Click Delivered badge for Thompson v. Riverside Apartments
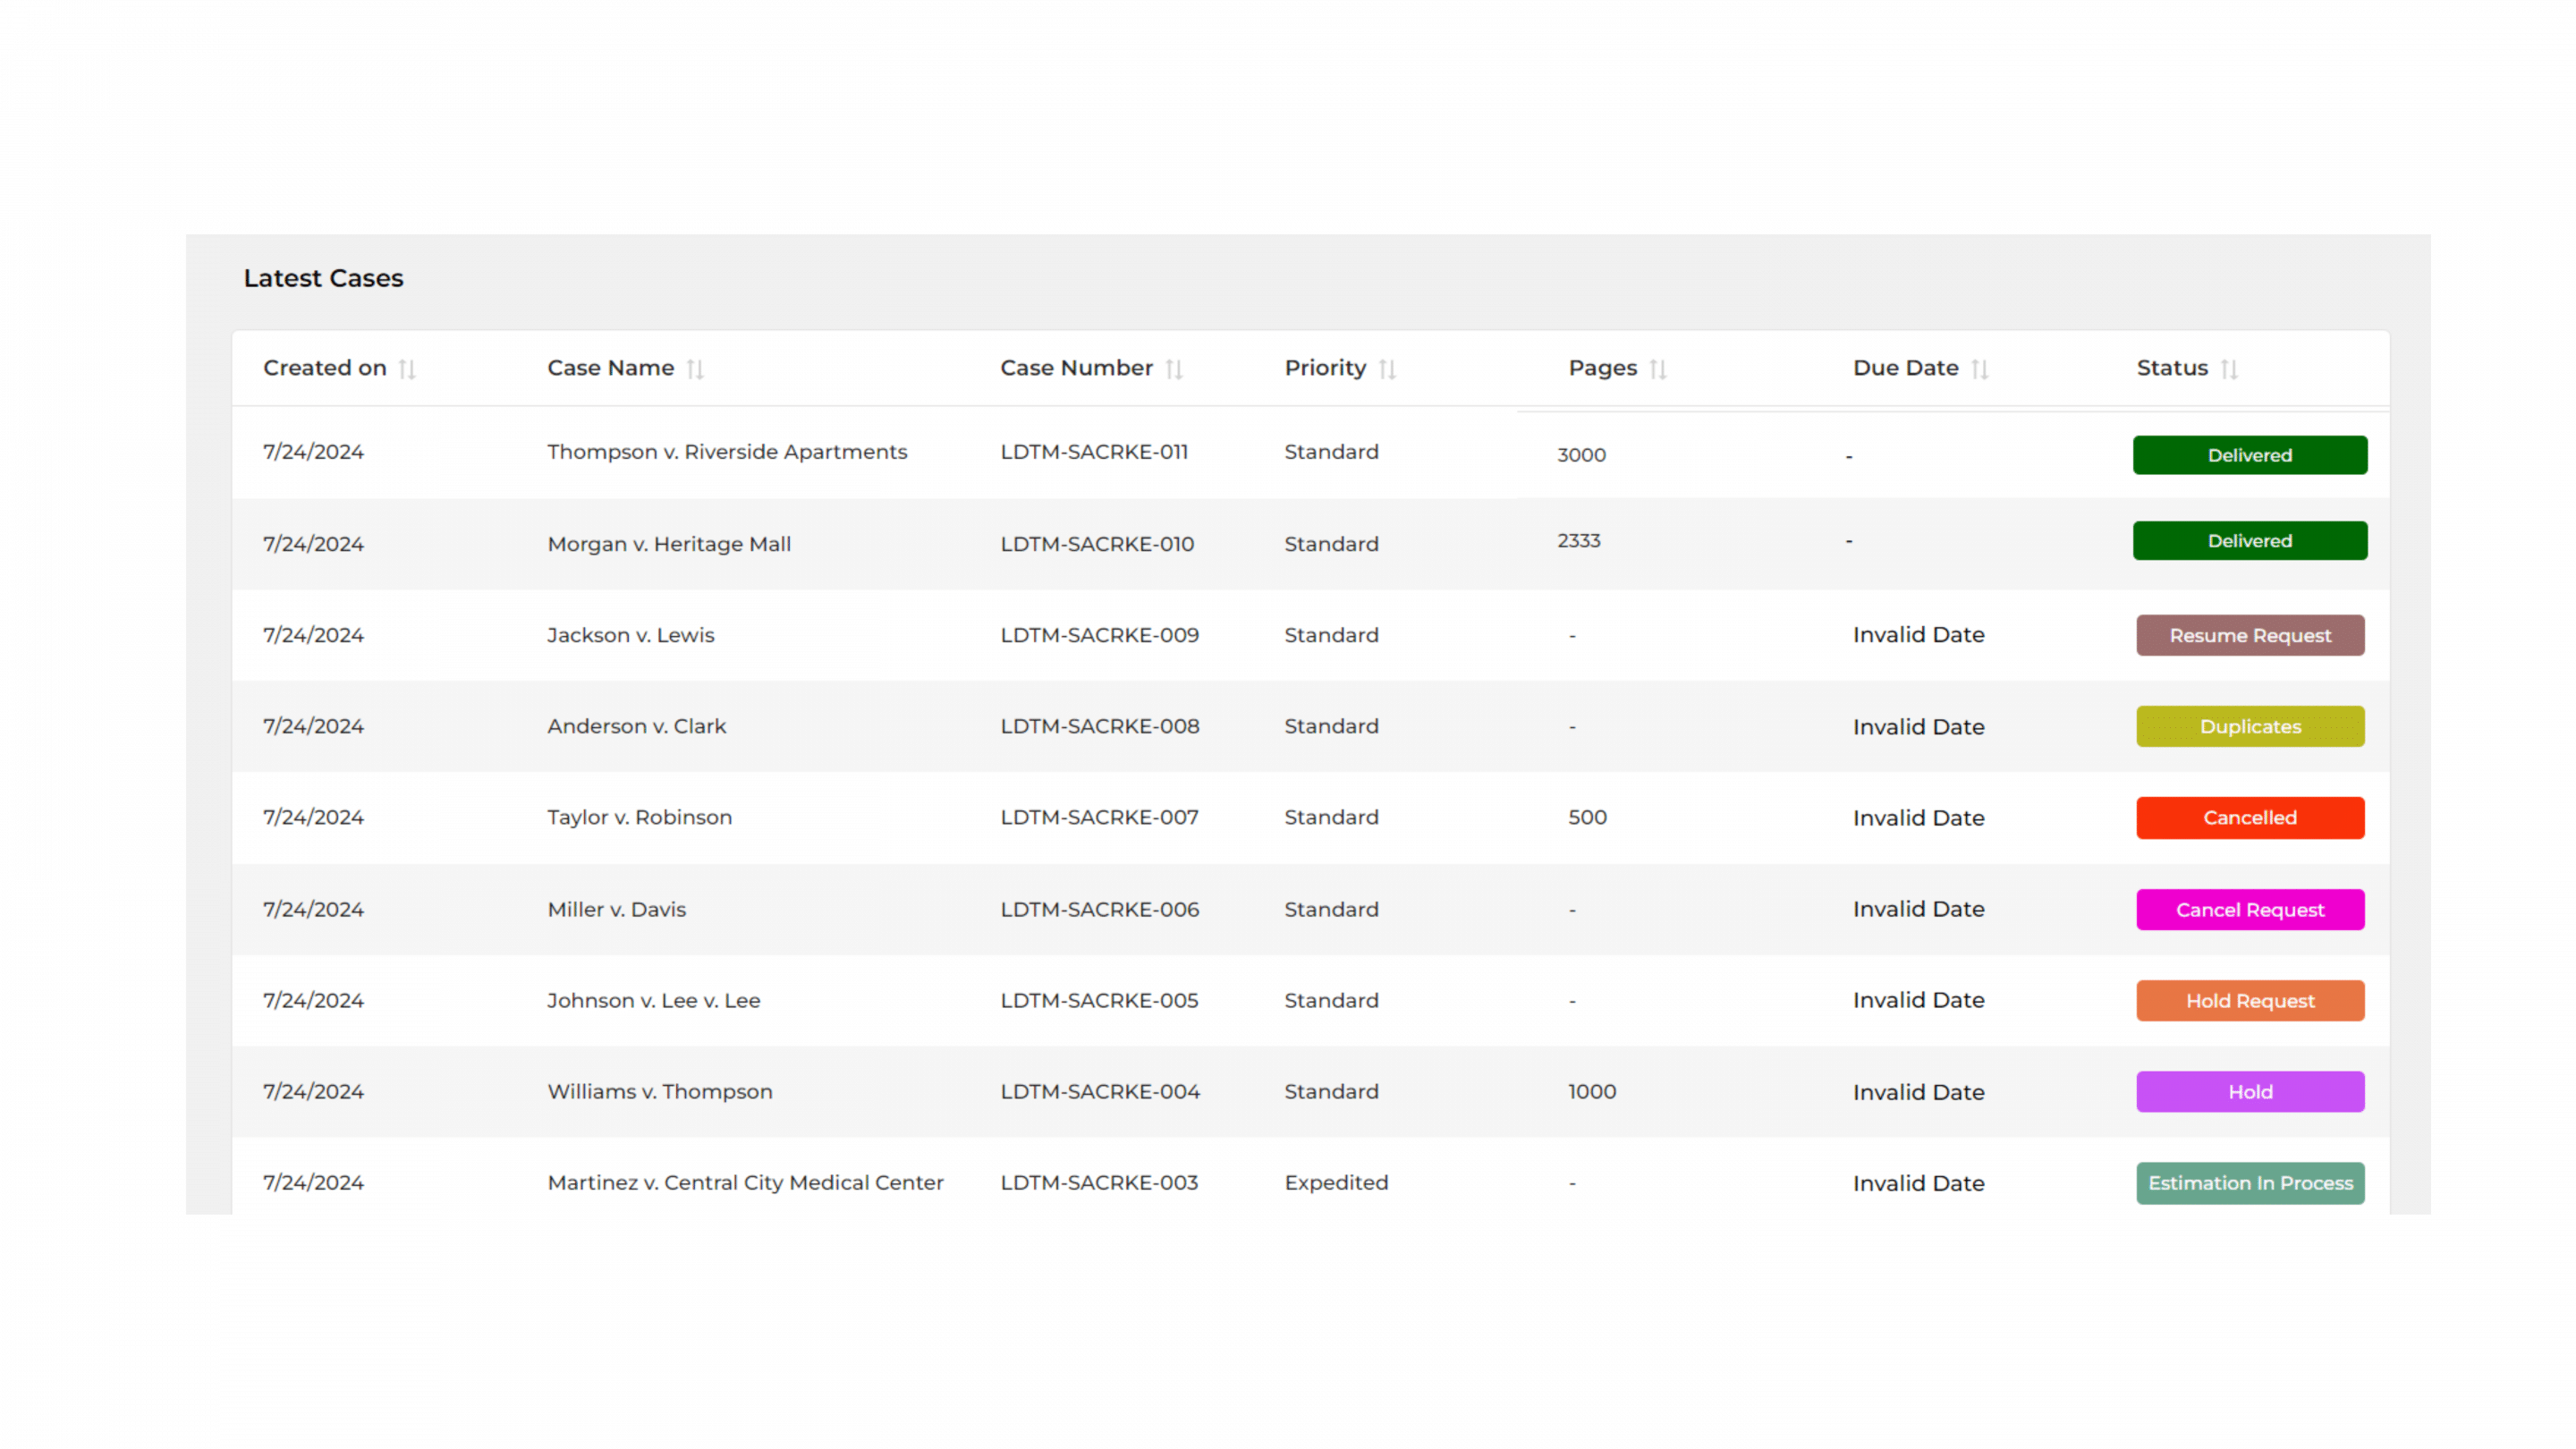The height and width of the screenshot is (1449, 2576). coord(2250,455)
